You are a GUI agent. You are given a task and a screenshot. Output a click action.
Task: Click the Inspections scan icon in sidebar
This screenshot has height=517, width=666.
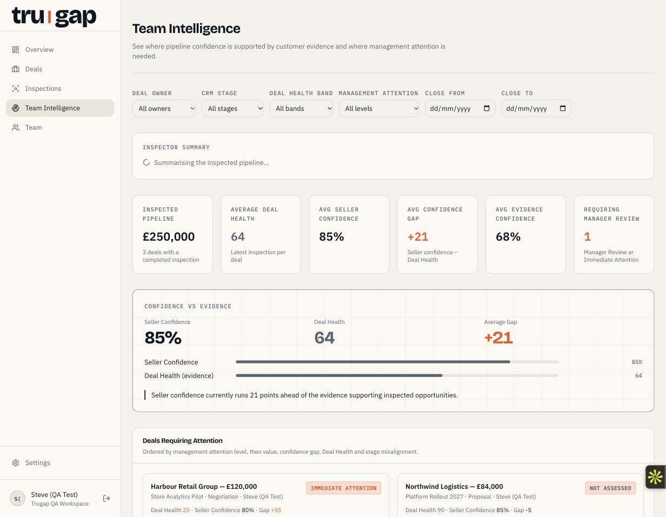[x=16, y=89]
